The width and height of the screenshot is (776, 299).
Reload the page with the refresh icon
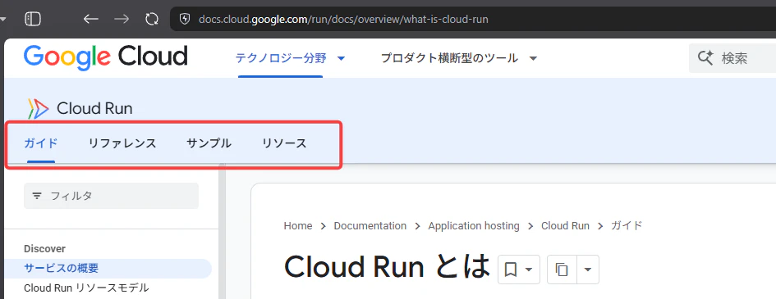point(151,19)
